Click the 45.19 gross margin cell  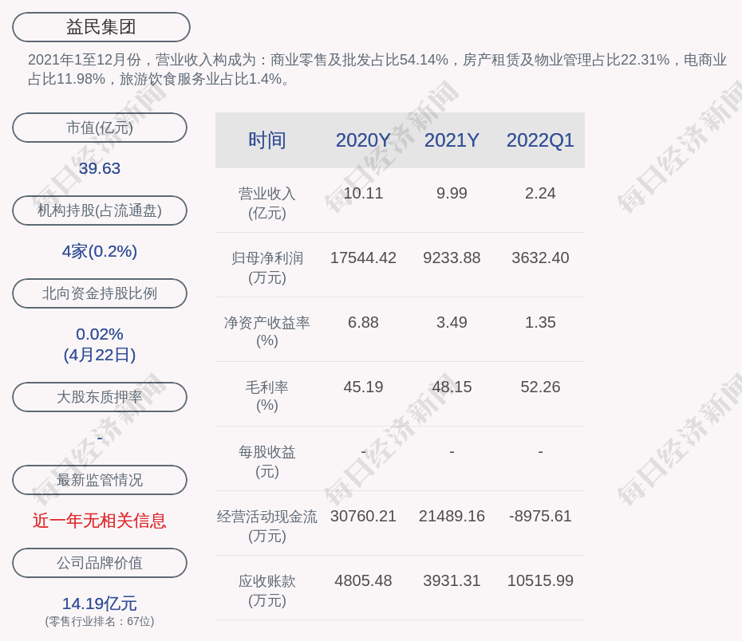[x=363, y=387]
